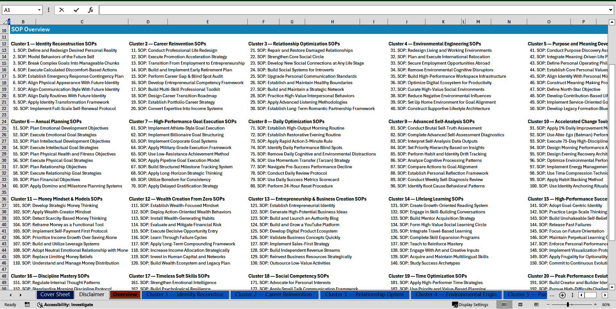Toggle Normal view in the status bar
The height and width of the screenshot is (309, 616).
(x=504, y=305)
